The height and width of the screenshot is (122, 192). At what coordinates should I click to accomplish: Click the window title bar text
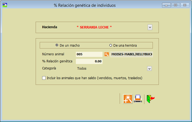coord(85,5)
